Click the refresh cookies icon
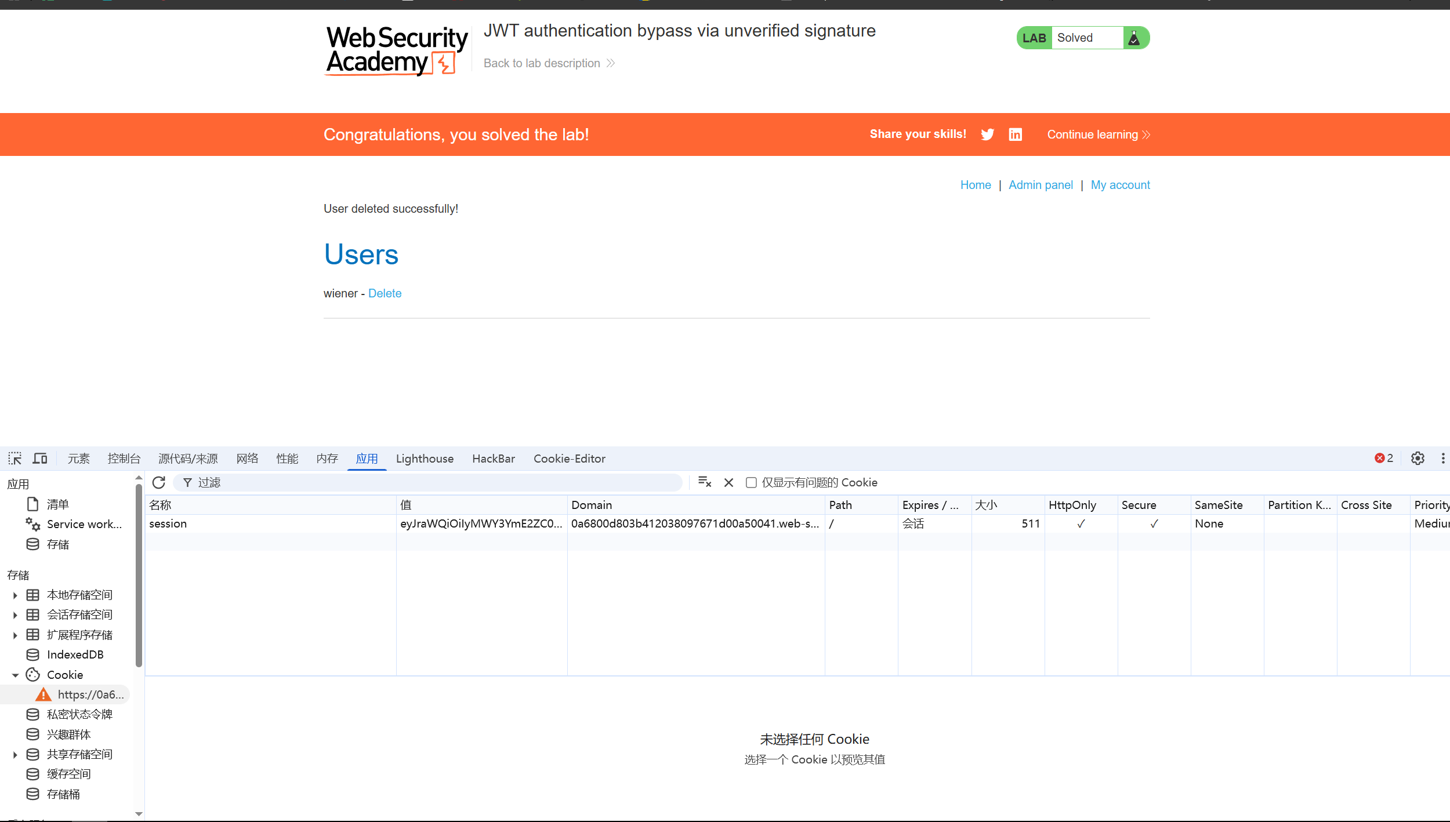1450x822 pixels. point(159,482)
